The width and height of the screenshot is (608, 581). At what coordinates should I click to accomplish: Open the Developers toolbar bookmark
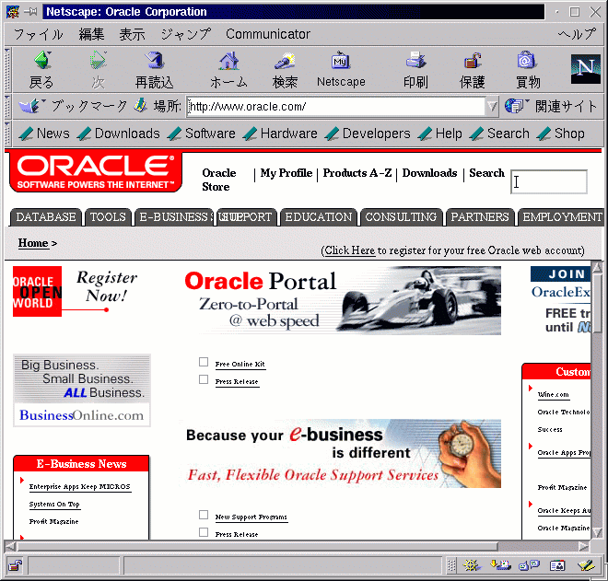pos(368,134)
